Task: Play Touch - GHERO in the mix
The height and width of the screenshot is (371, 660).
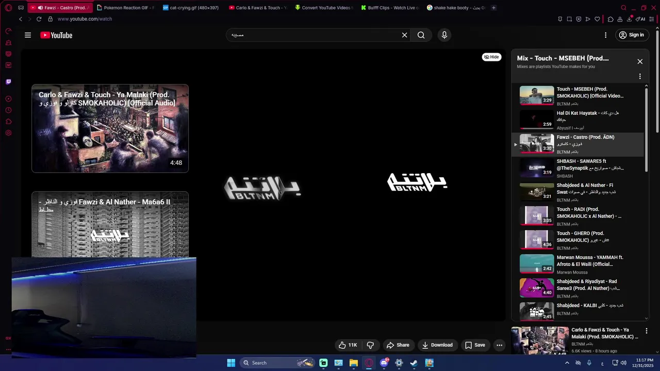Action: [x=577, y=240]
